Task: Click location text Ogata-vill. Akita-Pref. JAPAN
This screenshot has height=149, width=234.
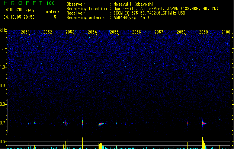Action: (x=146, y=9)
